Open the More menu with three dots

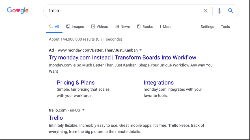pyautogui.click(x=165, y=27)
